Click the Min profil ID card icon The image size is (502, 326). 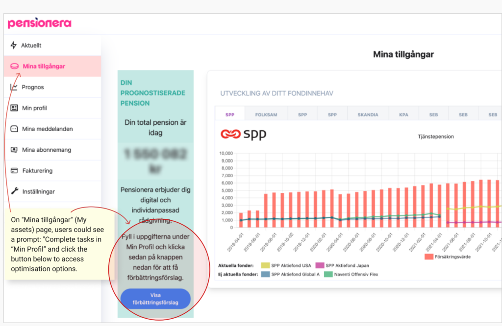tap(14, 108)
